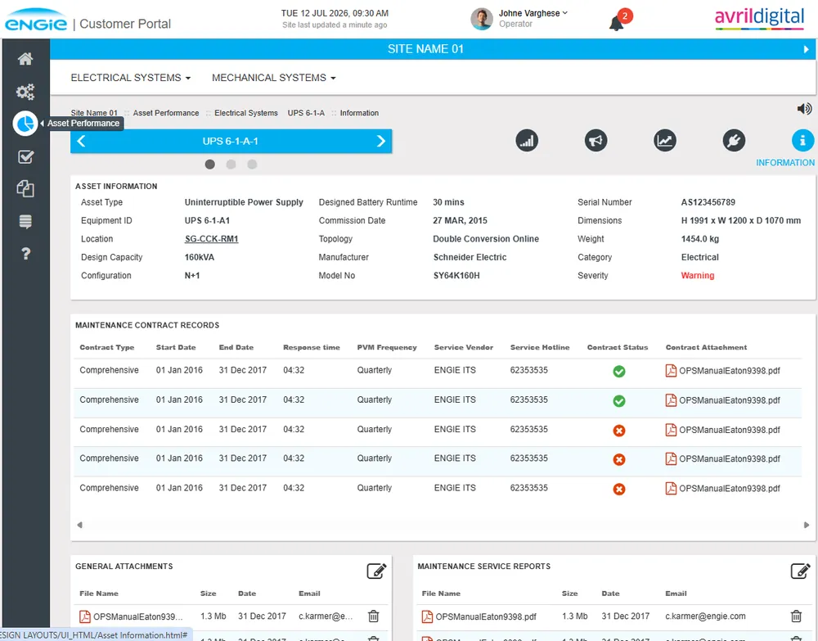Select the second carousel dot

pos(231,165)
